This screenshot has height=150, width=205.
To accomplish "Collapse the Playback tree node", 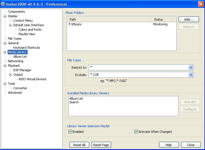I will tap(5, 66).
